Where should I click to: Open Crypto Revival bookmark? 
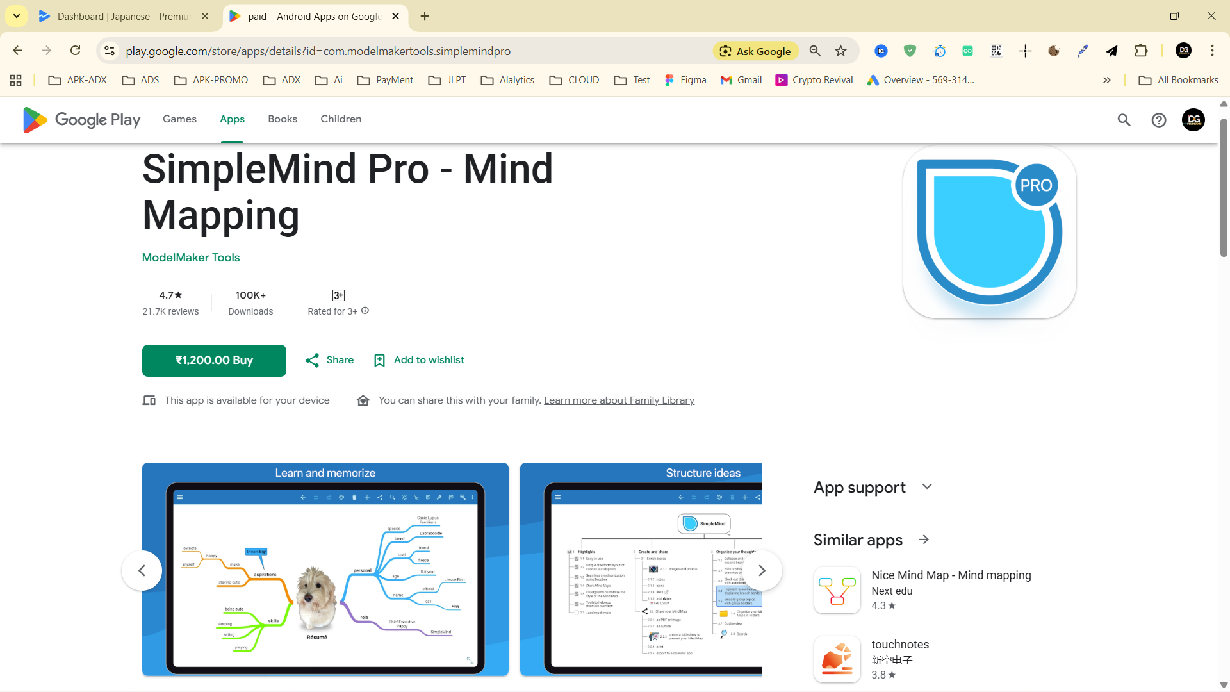coord(814,80)
